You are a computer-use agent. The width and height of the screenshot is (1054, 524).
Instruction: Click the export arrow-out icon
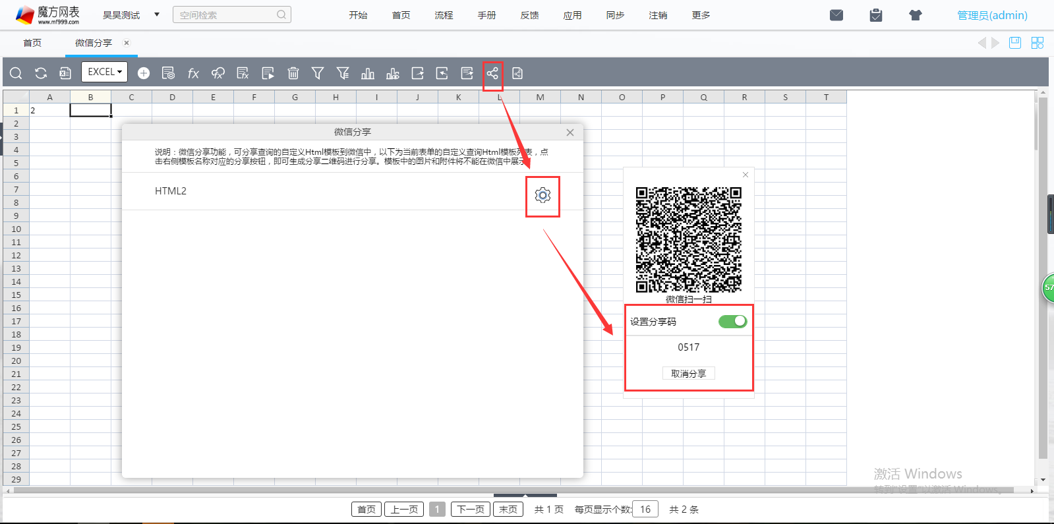[417, 73]
